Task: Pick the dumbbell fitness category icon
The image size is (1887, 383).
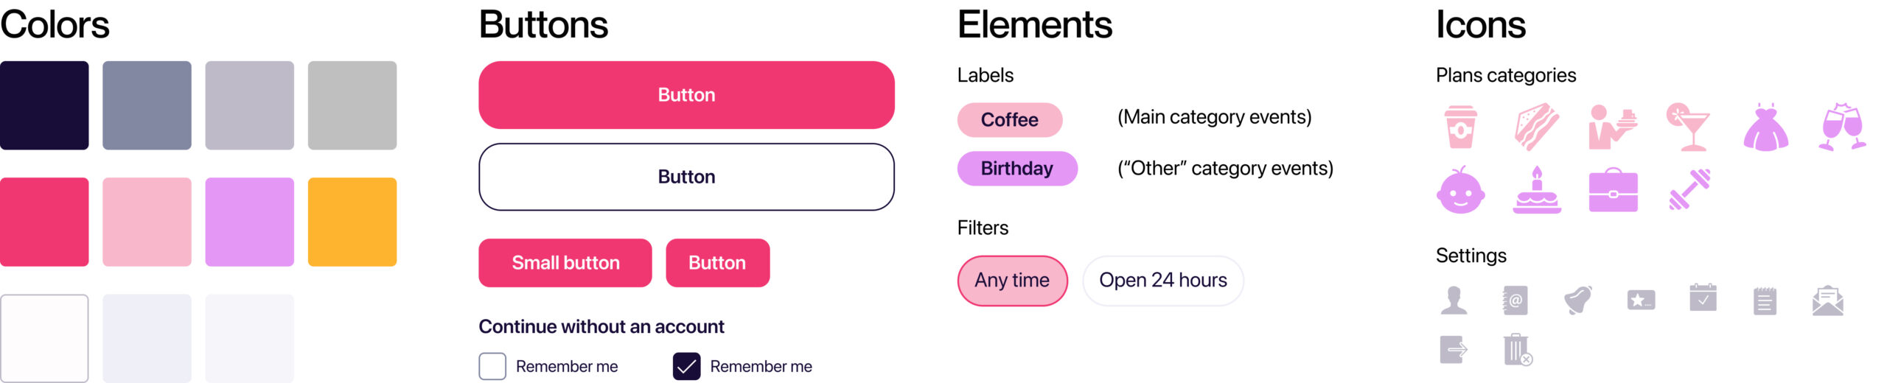Action: [x=1689, y=190]
